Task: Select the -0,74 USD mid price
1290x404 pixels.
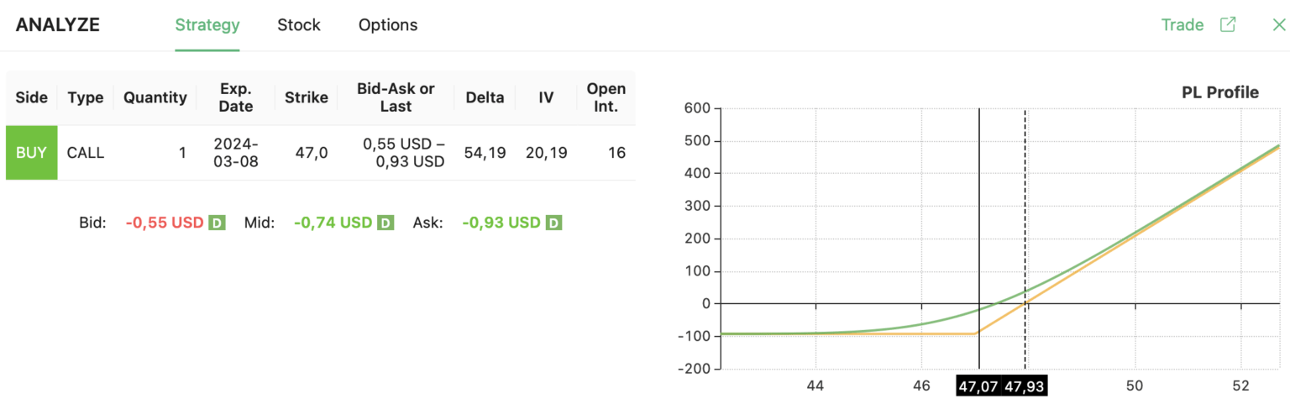Action: click(x=333, y=223)
